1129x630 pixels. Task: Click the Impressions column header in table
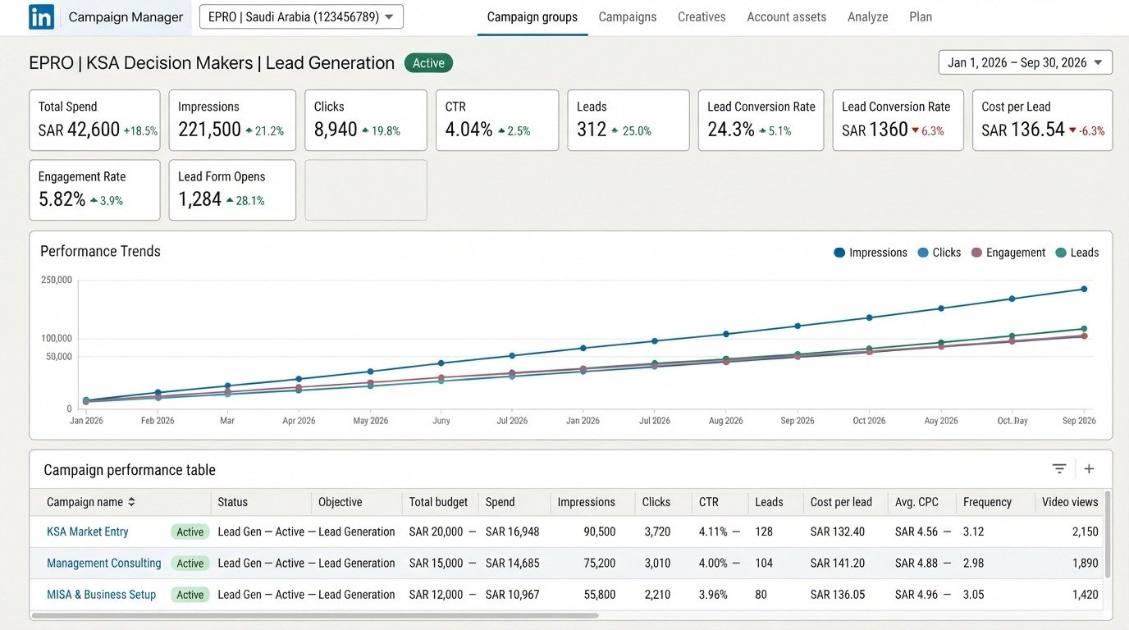587,502
